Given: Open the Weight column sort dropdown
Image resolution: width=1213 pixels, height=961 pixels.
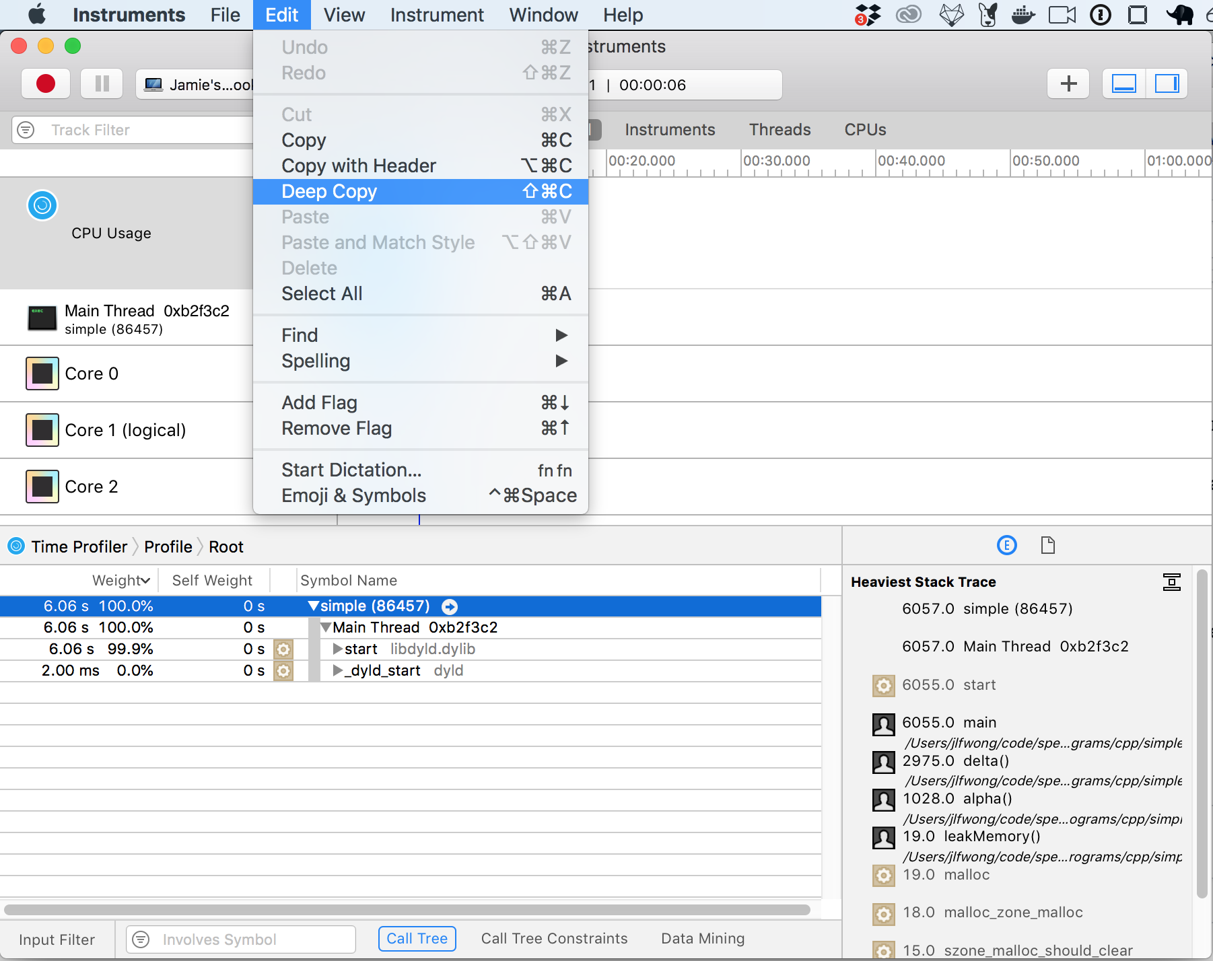Looking at the screenshot, I should tap(147, 579).
